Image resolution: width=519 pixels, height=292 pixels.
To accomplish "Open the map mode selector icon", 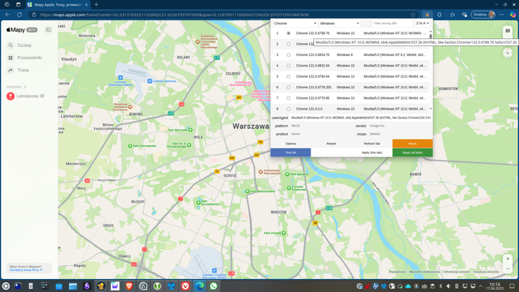I will [x=508, y=31].
